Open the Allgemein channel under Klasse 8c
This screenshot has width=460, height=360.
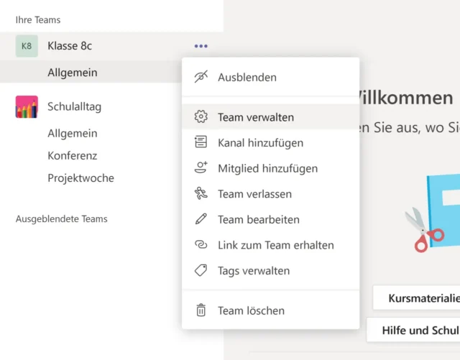(73, 73)
